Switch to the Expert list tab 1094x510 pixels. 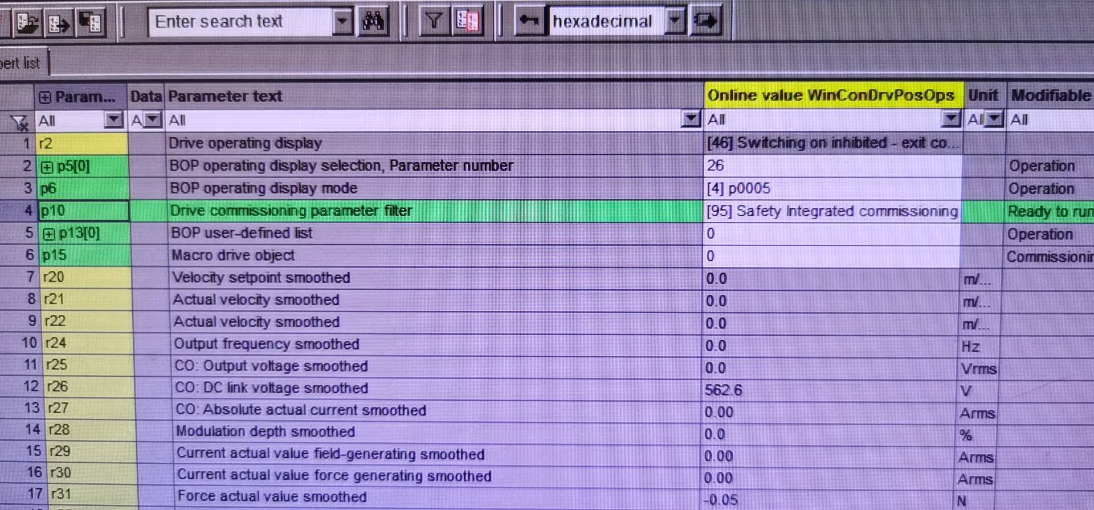(22, 63)
